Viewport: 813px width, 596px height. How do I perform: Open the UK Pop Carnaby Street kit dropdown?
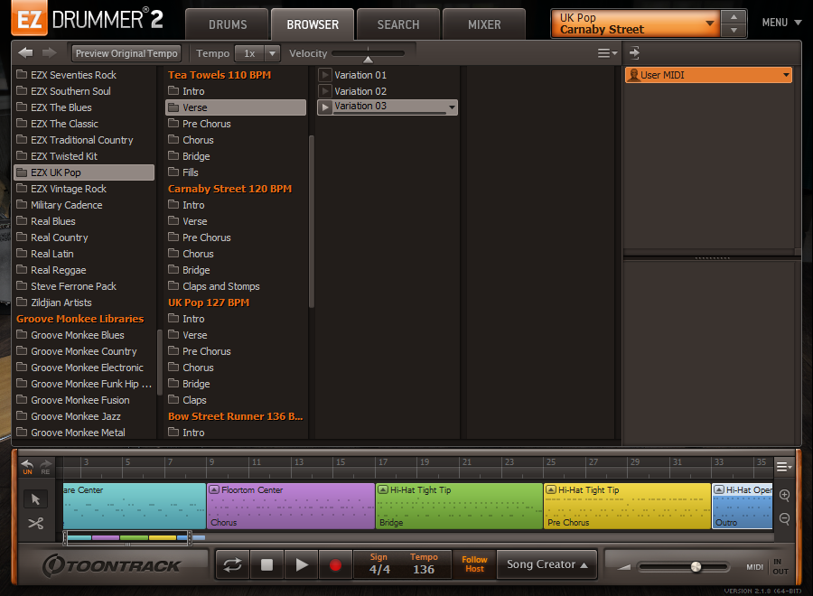pyautogui.click(x=636, y=23)
